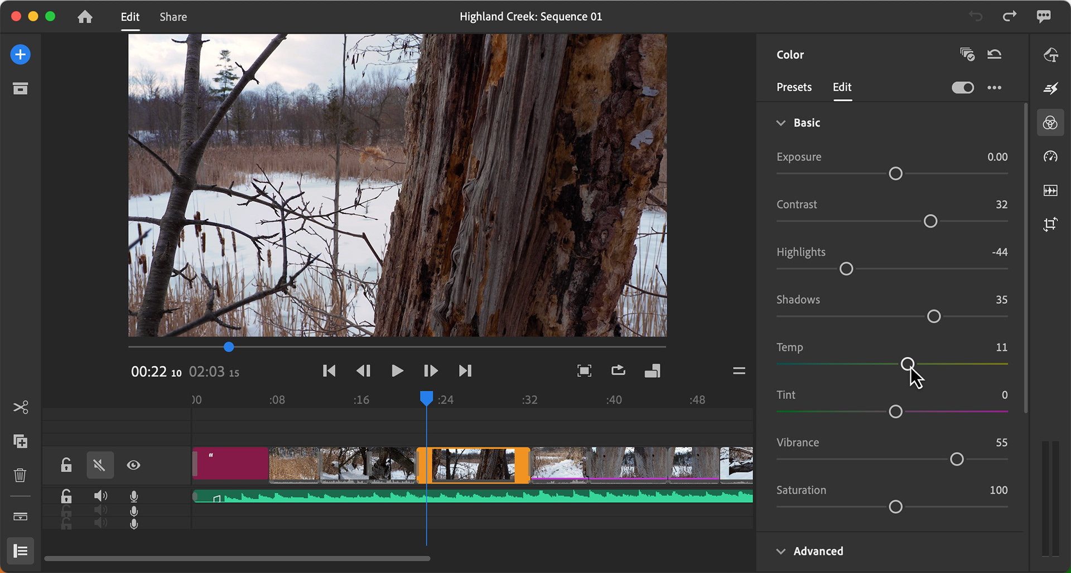The height and width of the screenshot is (573, 1071).
Task: Toggle the video track lock
Action: 66,465
